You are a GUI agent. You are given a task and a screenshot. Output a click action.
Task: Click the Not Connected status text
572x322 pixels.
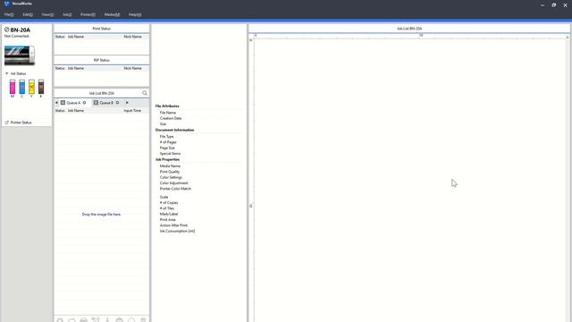tap(16, 36)
